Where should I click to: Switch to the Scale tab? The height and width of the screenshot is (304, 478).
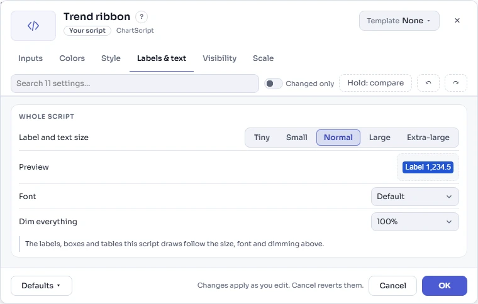pos(263,58)
